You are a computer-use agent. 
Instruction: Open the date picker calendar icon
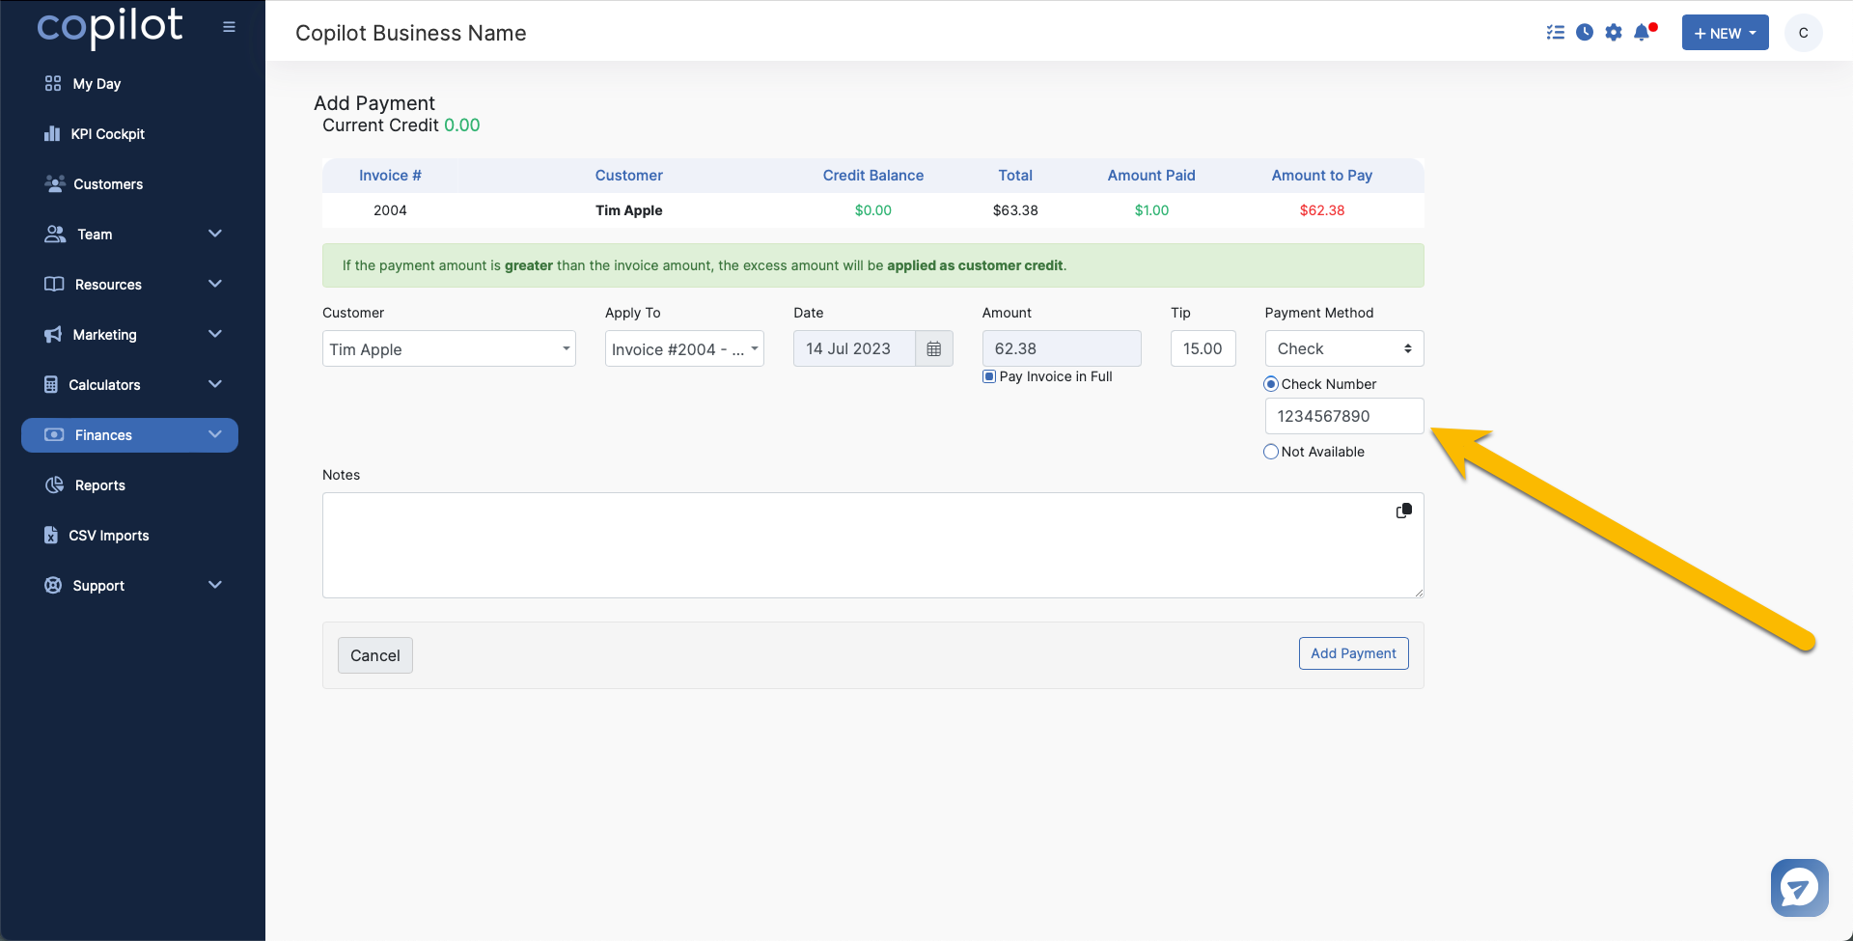[933, 348]
